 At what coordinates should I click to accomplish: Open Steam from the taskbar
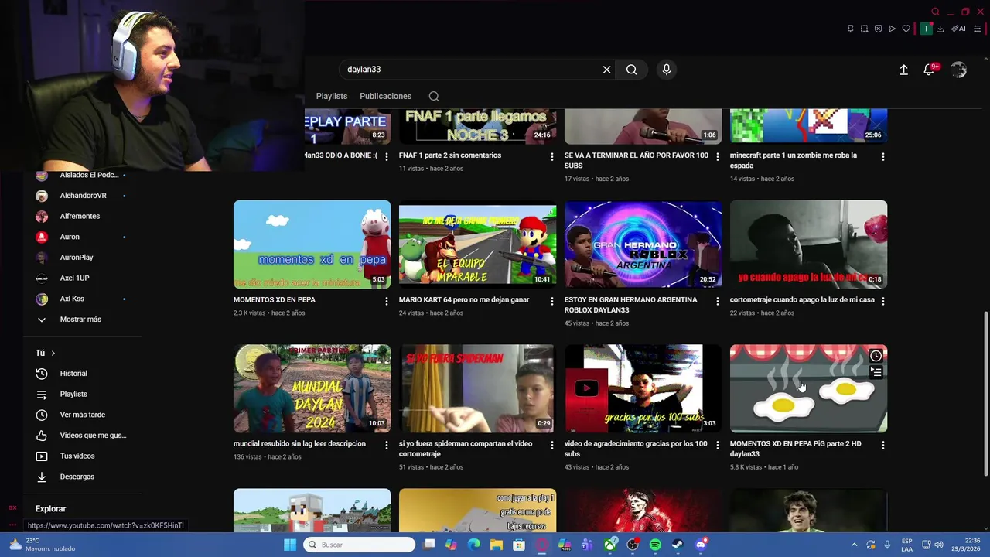[x=678, y=545]
